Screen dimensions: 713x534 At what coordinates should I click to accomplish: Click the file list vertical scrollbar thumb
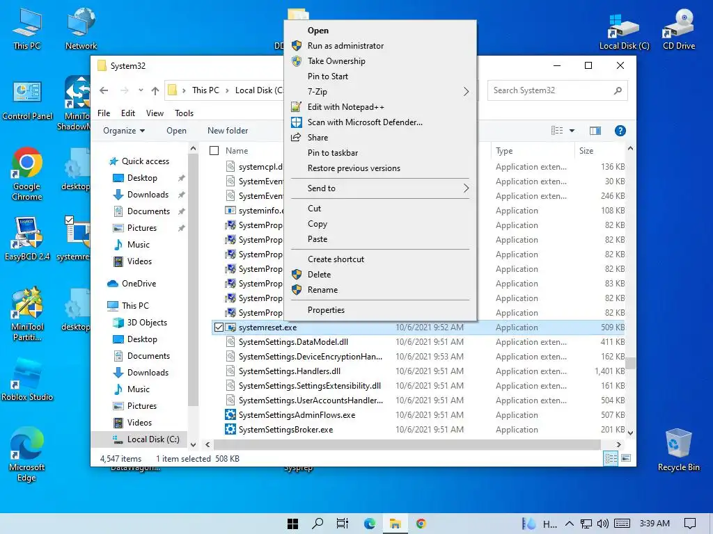(630, 363)
